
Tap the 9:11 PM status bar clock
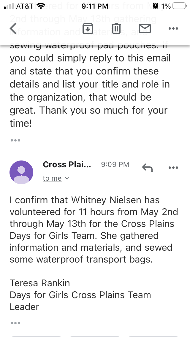(x=95, y=6)
